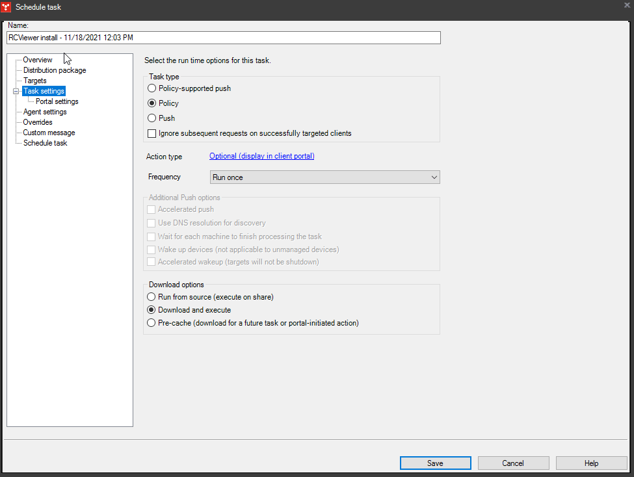This screenshot has width=634, height=477.
Task: Open the Distribution package section
Action: tap(55, 70)
